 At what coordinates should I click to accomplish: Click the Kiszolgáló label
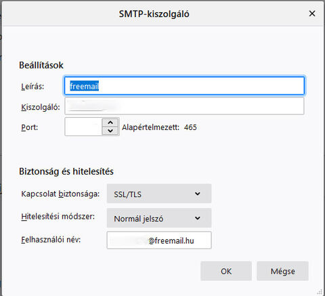coord(41,107)
